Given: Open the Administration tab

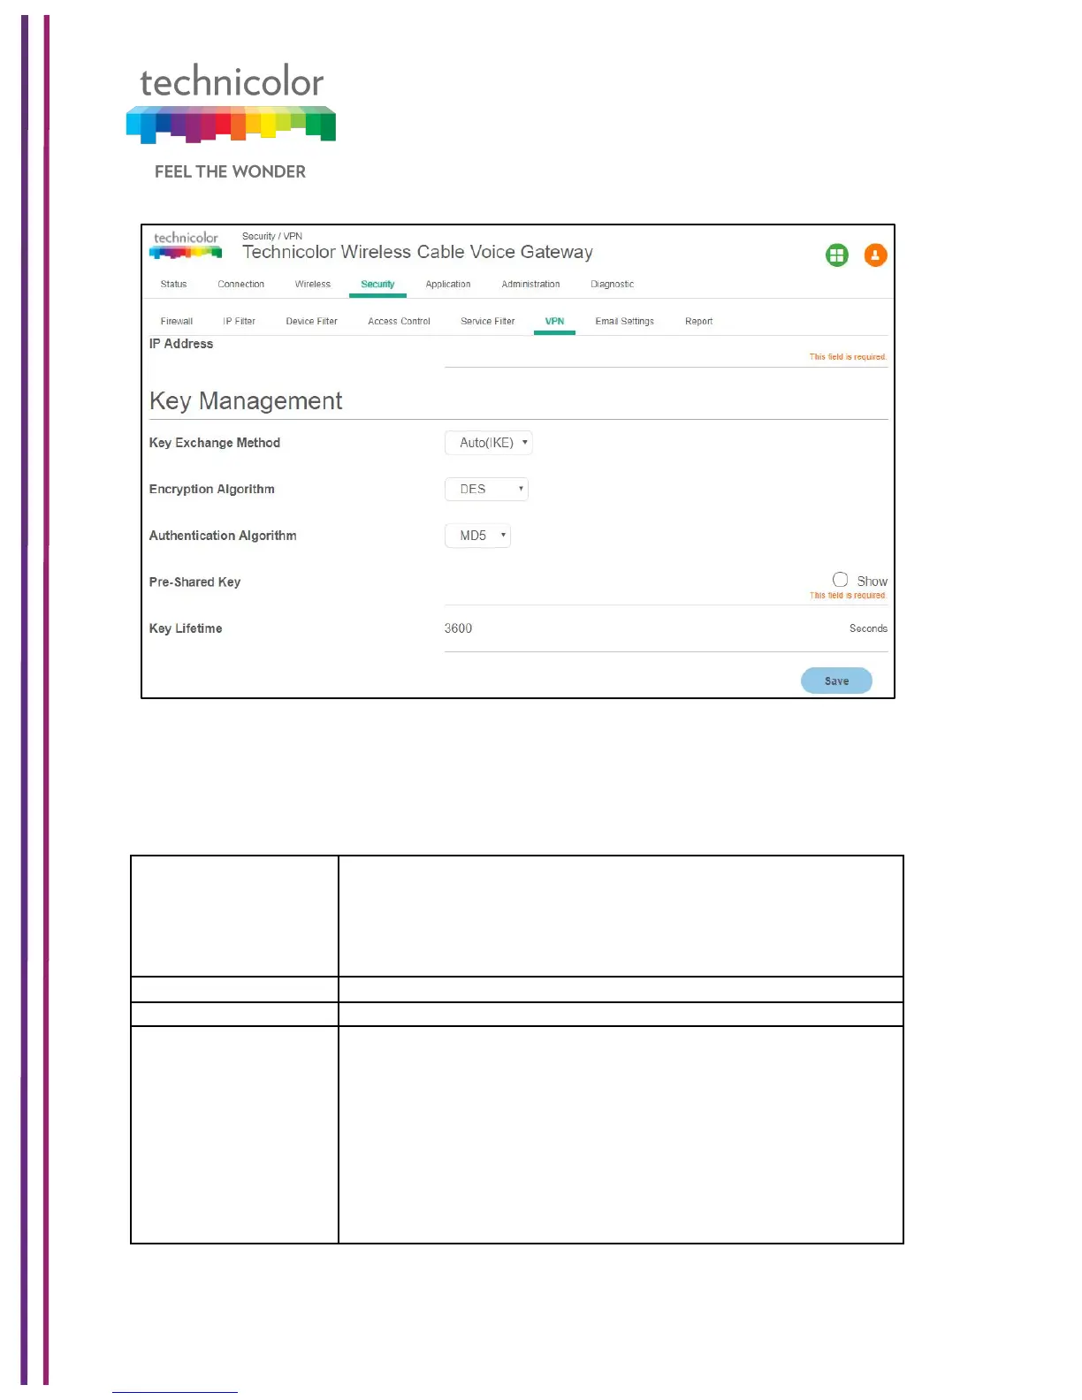Looking at the screenshot, I should (x=530, y=285).
